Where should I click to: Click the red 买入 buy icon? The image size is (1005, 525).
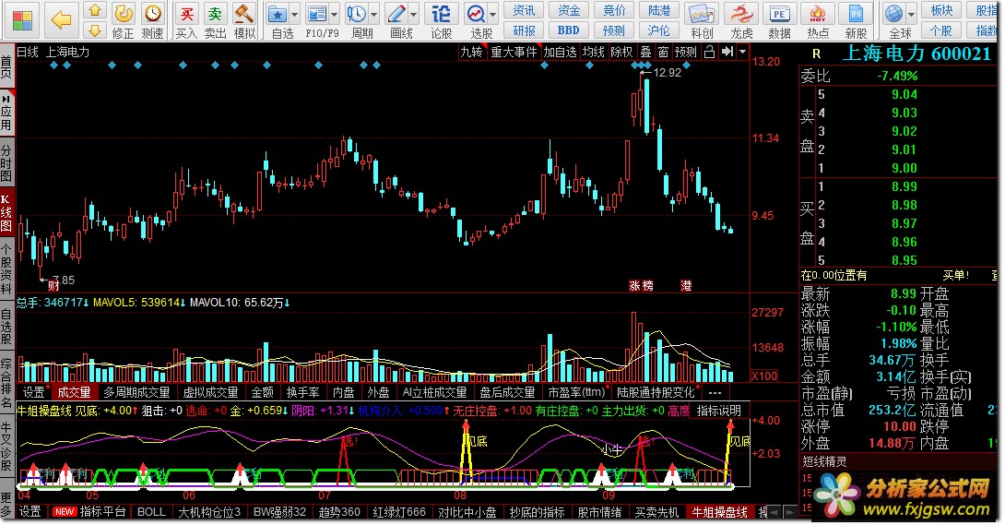[x=186, y=14]
